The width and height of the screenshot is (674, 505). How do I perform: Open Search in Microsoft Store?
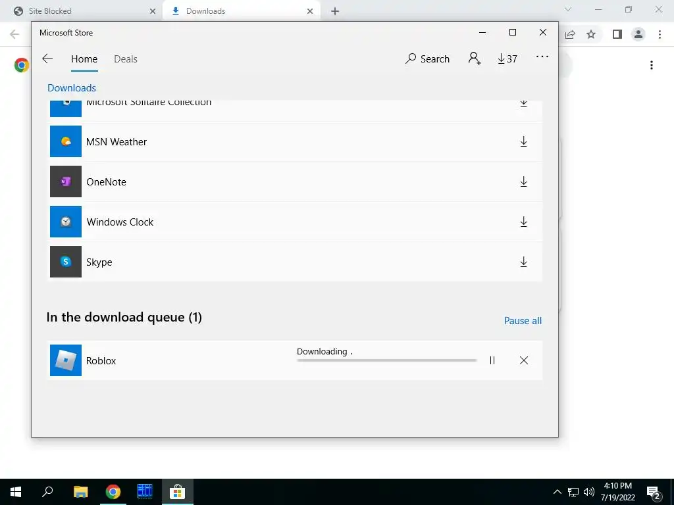[x=427, y=59]
